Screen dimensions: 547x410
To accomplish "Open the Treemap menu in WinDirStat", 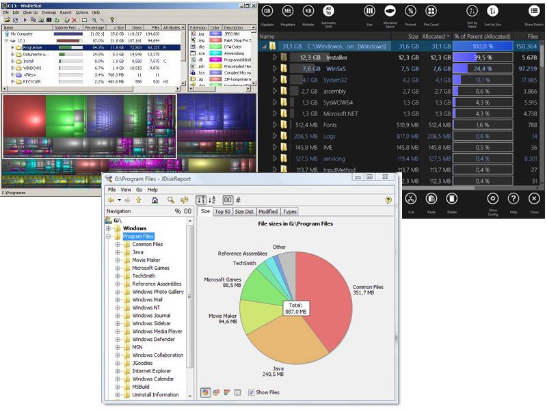I will point(49,12).
